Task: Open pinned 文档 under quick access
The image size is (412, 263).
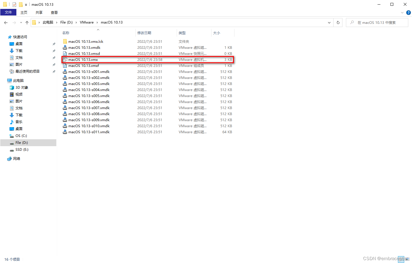Action: pos(19,58)
